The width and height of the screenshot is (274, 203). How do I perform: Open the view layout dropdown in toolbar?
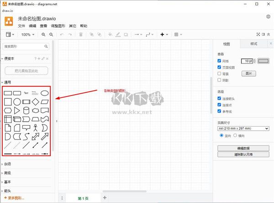pyautogui.click(x=10, y=34)
